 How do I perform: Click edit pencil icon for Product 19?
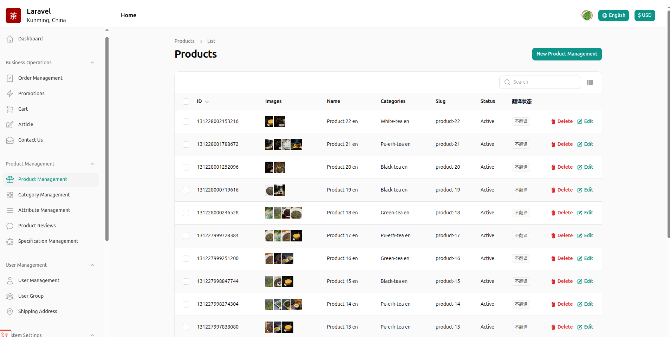tap(580, 190)
